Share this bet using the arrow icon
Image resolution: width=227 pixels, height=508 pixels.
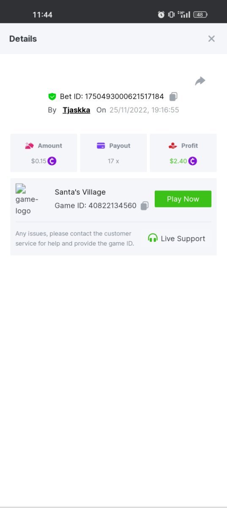coord(200,81)
